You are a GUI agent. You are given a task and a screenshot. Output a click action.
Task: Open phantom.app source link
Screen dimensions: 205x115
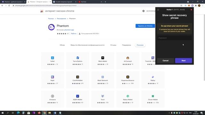[69, 30]
